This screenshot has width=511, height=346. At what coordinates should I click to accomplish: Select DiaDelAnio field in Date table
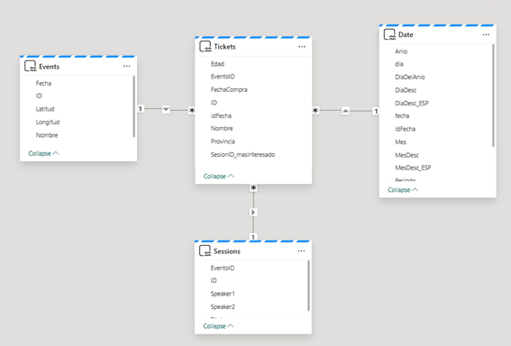(410, 77)
